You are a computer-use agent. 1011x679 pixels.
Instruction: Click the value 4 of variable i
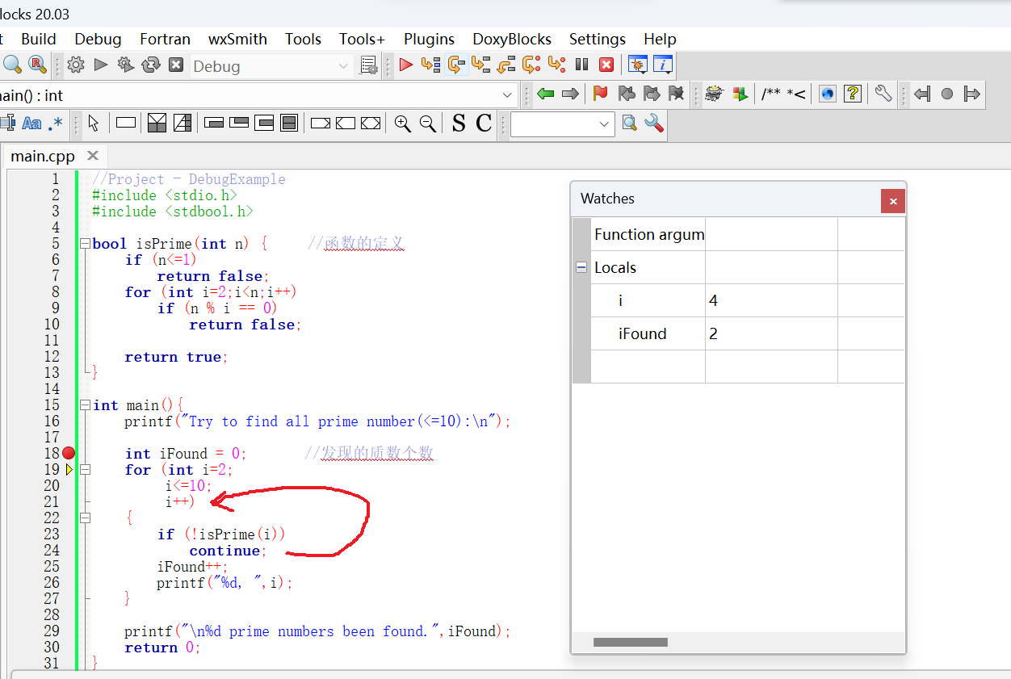tap(771, 300)
